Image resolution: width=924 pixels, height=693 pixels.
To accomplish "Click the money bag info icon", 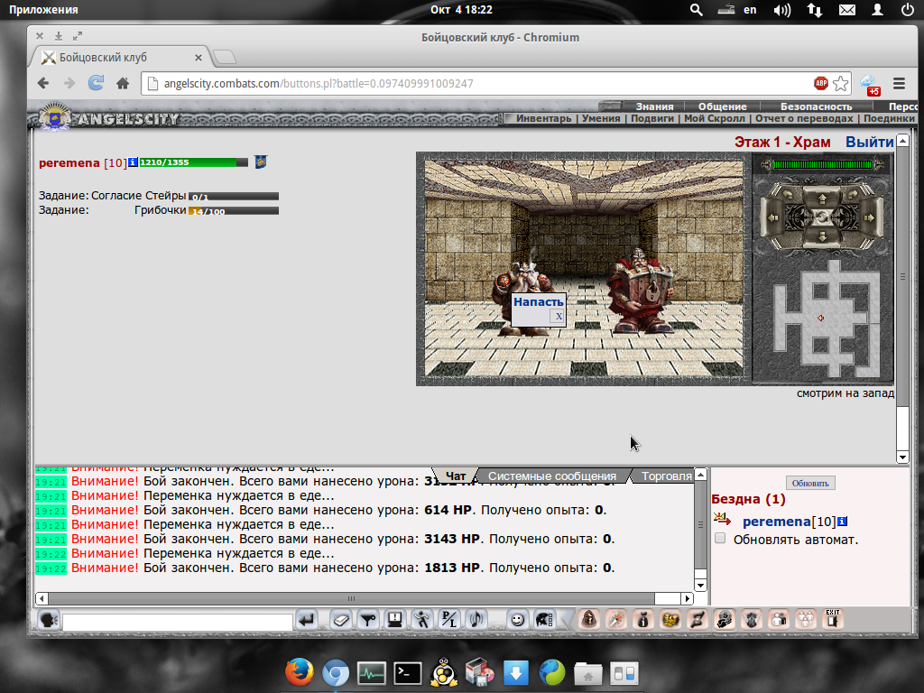I will tap(643, 619).
